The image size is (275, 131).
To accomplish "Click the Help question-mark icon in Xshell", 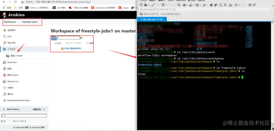I will [x=250, y=5].
